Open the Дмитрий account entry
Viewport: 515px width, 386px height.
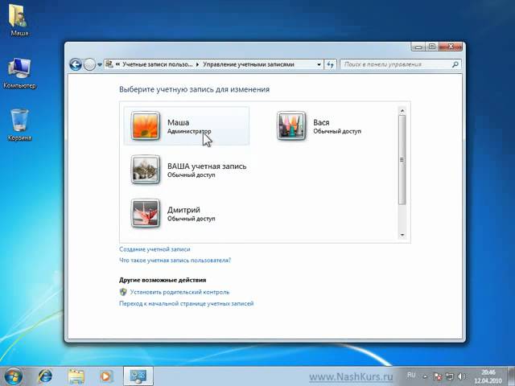186,213
